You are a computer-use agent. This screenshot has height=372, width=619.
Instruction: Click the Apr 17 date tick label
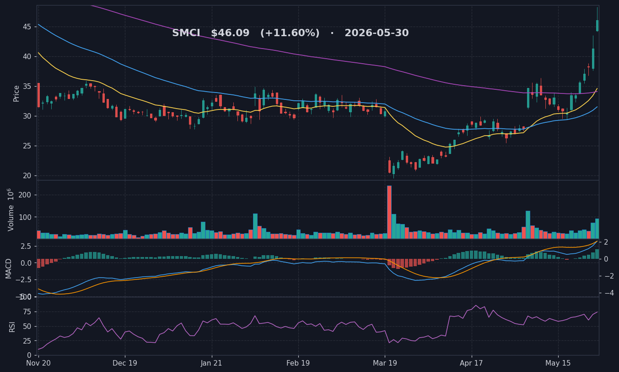click(x=471, y=363)
